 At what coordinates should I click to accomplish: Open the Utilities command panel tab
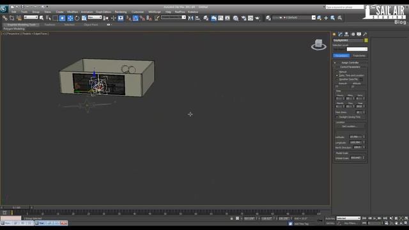point(365,34)
